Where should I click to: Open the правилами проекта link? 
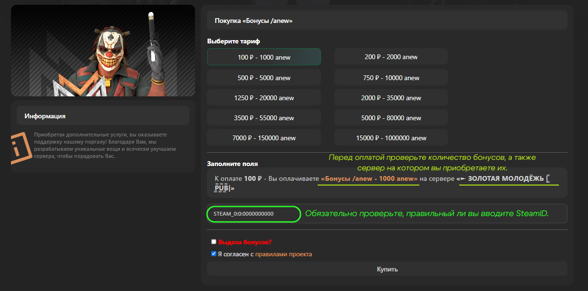(x=284, y=254)
